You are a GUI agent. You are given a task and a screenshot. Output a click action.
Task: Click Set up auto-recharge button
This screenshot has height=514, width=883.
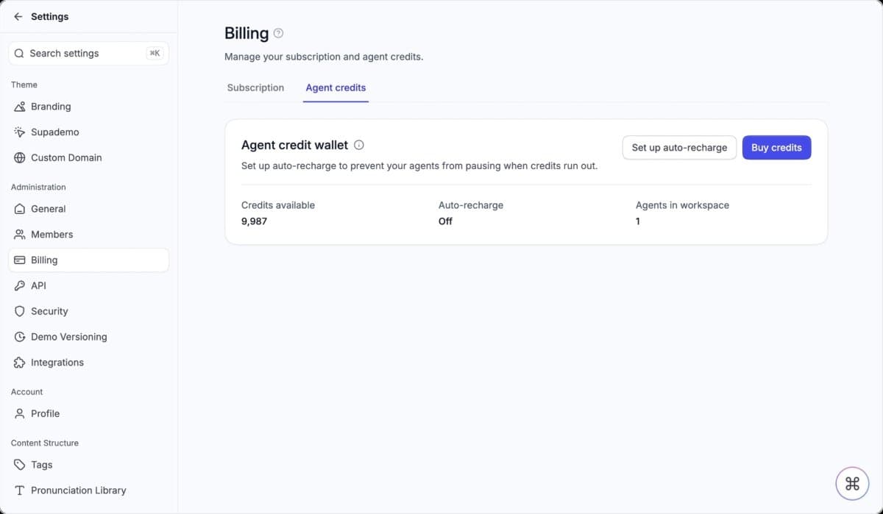(x=679, y=147)
